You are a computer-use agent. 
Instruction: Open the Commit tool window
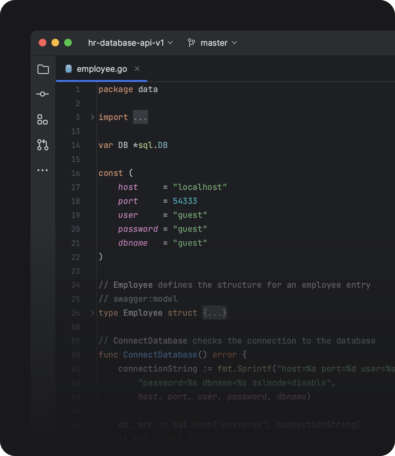point(43,94)
